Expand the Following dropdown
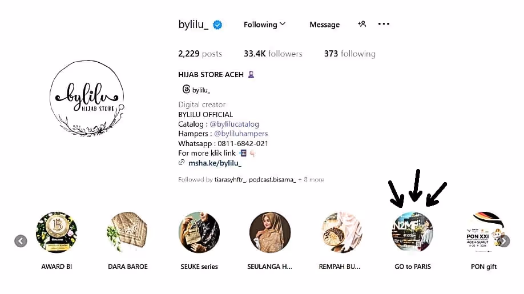This screenshot has height=294, width=524. [264, 25]
